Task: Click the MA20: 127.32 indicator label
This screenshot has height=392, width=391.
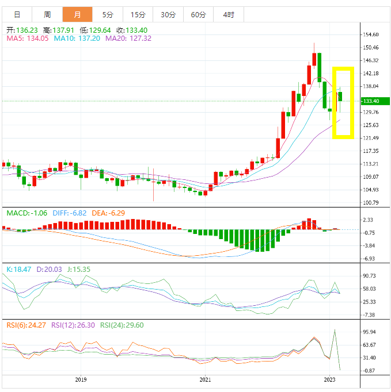Action: [x=128, y=39]
